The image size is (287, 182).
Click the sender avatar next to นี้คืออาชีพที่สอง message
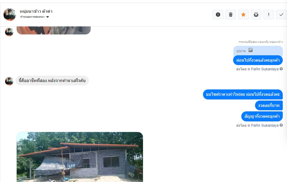pyautogui.click(x=9, y=81)
